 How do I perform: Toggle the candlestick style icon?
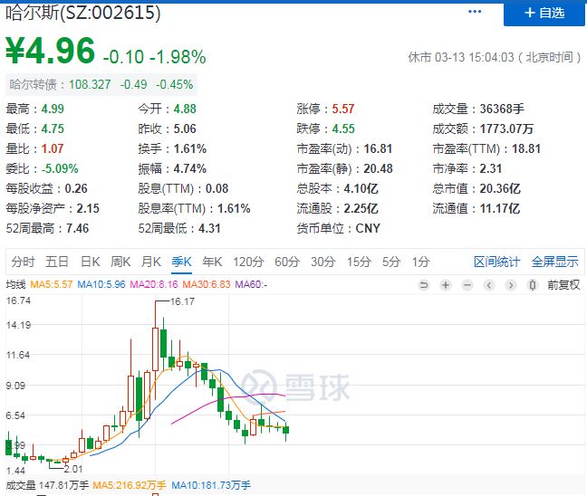(x=533, y=285)
